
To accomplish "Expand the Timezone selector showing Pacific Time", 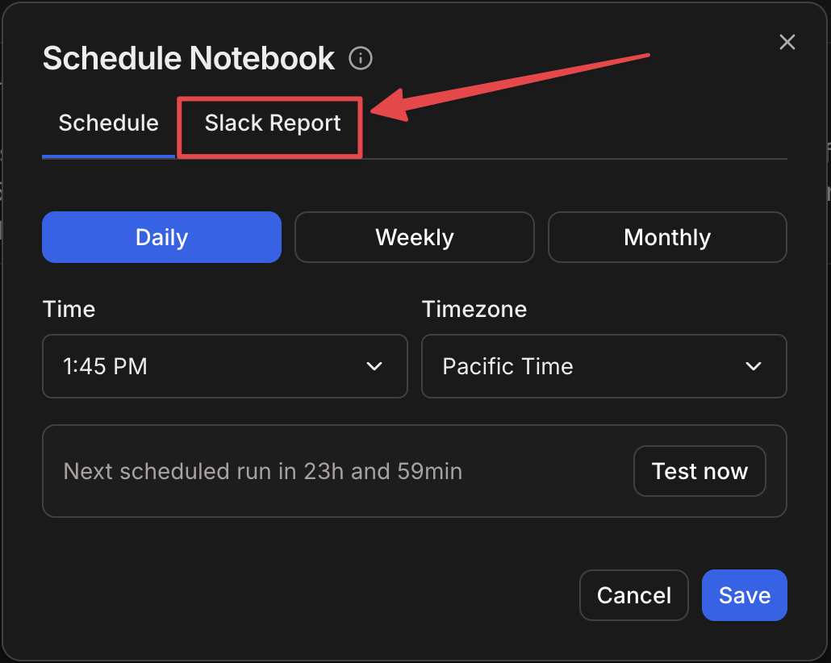I will pyautogui.click(x=603, y=366).
